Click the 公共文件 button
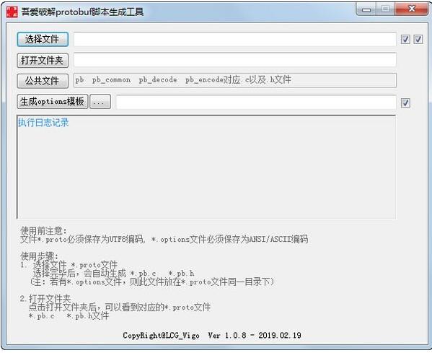Image resolution: width=432 pixels, height=353 pixels. (43, 81)
